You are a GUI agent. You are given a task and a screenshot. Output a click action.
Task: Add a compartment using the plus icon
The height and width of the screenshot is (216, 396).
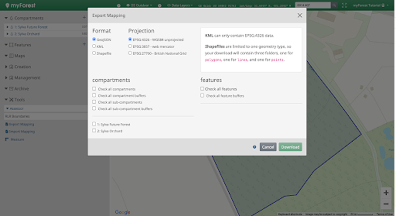click(84, 18)
